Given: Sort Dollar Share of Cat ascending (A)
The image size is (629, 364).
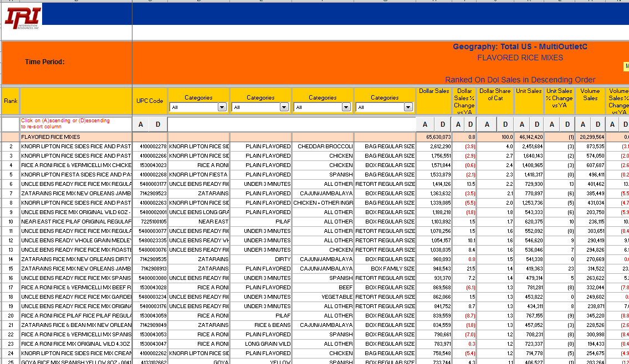Looking at the screenshot, I should coord(487,124).
